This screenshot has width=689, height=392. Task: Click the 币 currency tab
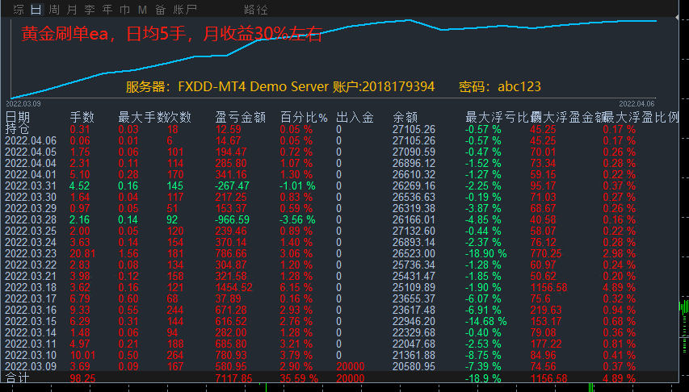click(124, 10)
